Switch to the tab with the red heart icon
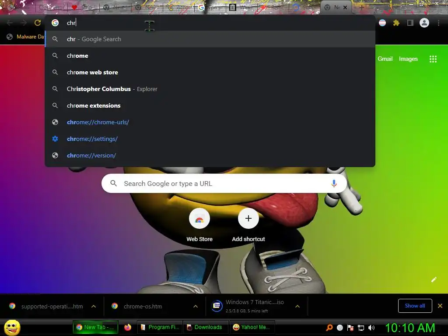This screenshot has width=448, height=336. pos(83,7)
